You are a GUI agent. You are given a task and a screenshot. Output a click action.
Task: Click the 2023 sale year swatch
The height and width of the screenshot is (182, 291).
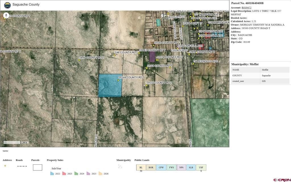(64, 173)
